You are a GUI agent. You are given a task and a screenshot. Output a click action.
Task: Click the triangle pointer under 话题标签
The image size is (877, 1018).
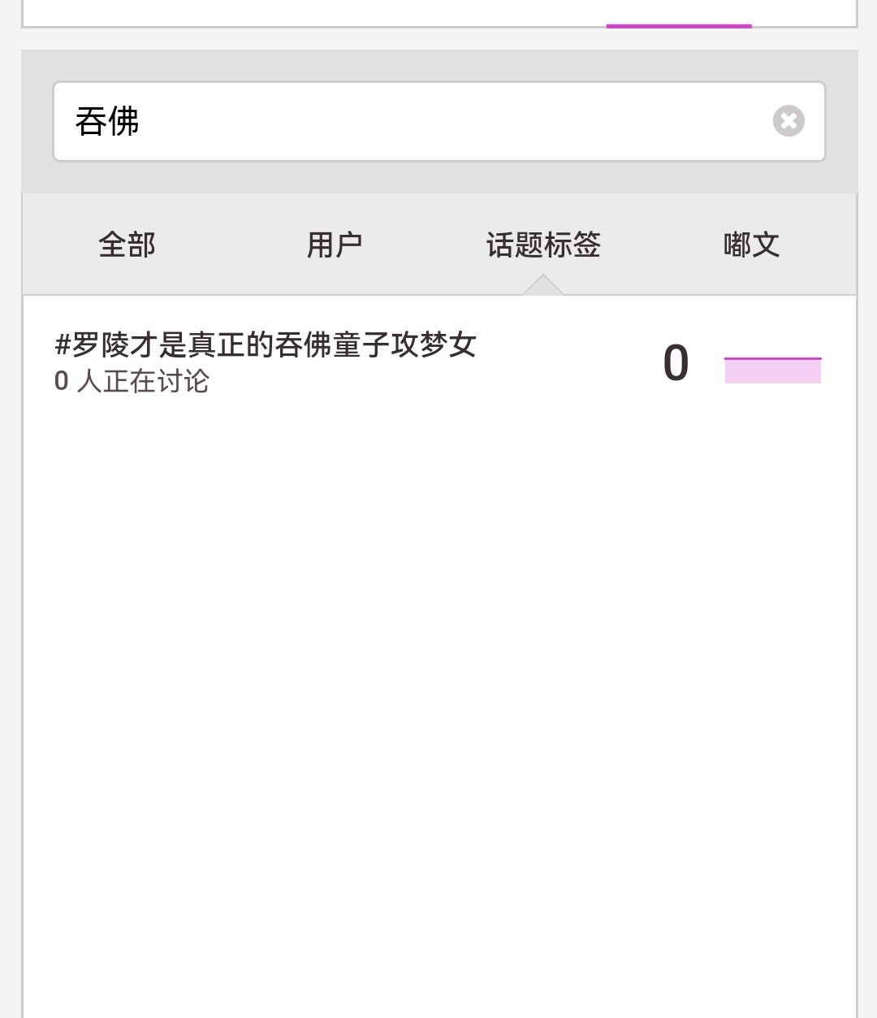pyautogui.click(x=542, y=285)
